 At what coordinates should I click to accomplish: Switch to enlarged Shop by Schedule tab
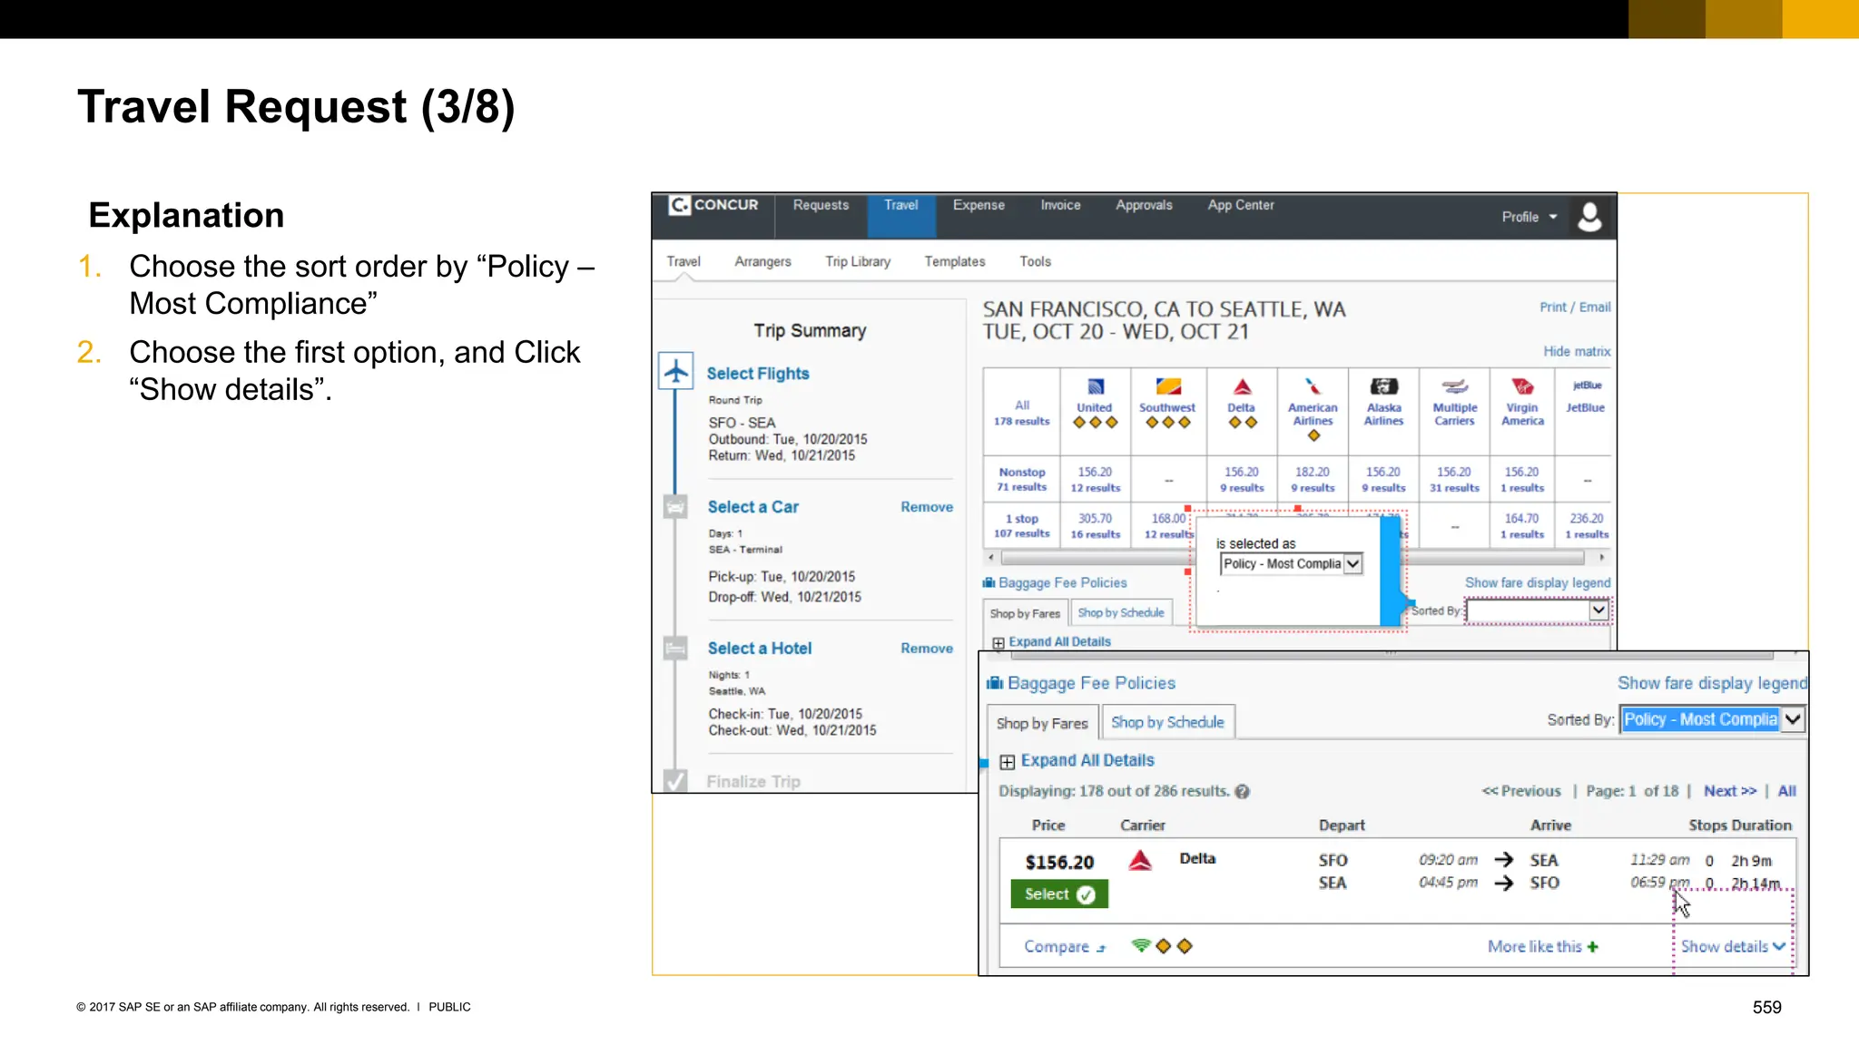pyautogui.click(x=1167, y=722)
